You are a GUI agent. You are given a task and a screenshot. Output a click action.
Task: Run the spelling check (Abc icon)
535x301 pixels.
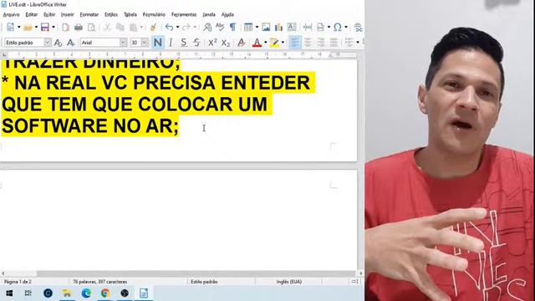point(220,27)
